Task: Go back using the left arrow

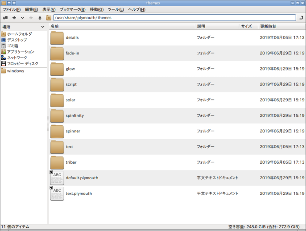Action: click(14, 18)
